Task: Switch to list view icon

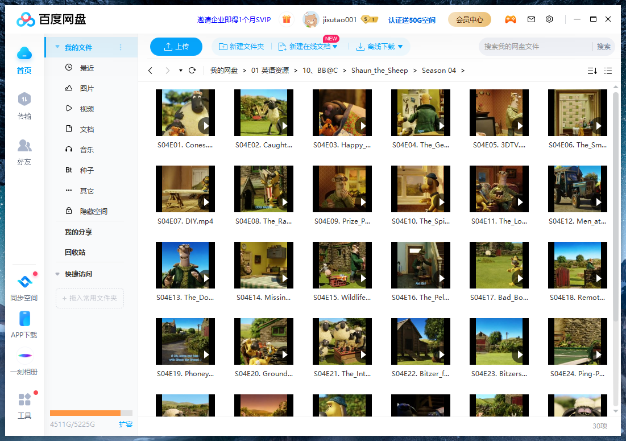Action: tap(608, 71)
